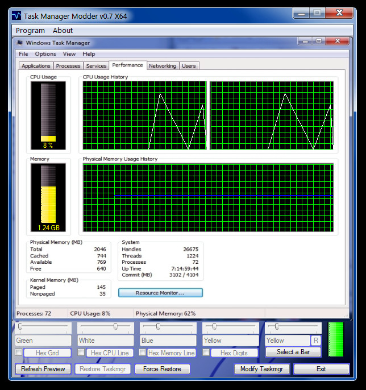Viewport: 366px width, 390px height.
Task: Adjust the memory line slider above Blue
Action: click(168, 327)
